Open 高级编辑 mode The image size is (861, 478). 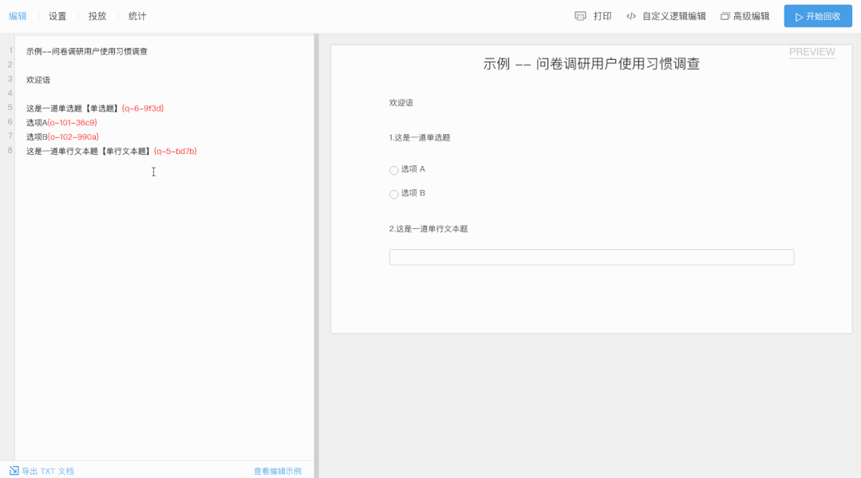pos(751,17)
